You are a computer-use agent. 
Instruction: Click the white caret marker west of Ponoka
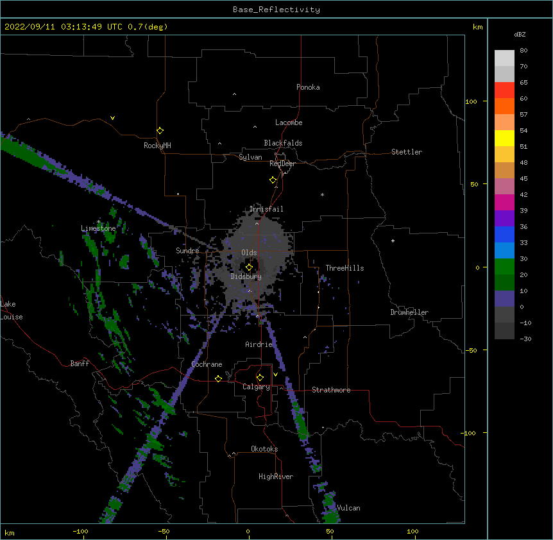(235, 94)
